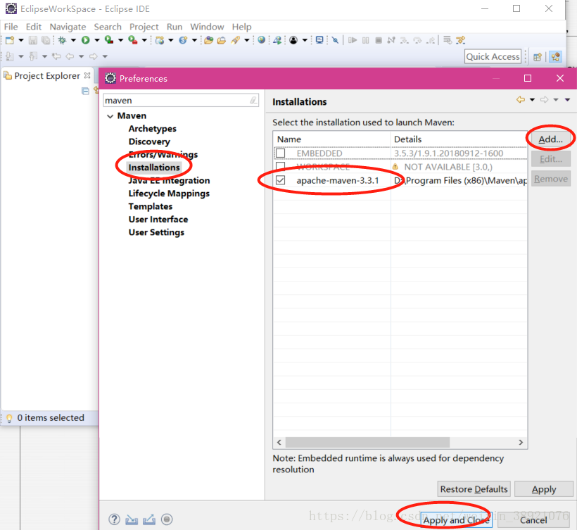577x530 pixels.
Task: Click the Disconnect debug icon
Action: pyautogui.click(x=391, y=40)
